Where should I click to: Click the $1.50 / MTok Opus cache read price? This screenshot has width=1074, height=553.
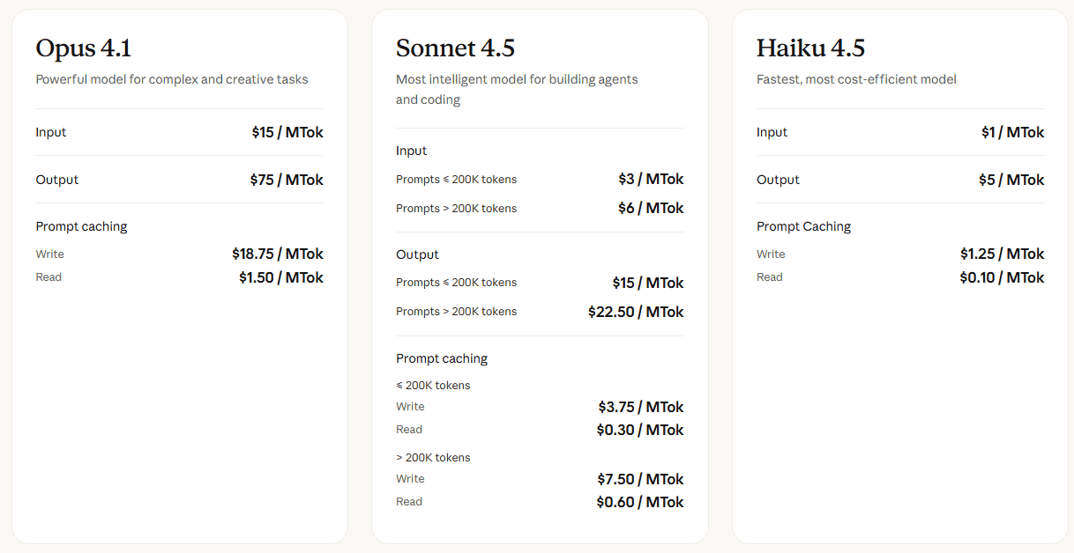pos(281,277)
